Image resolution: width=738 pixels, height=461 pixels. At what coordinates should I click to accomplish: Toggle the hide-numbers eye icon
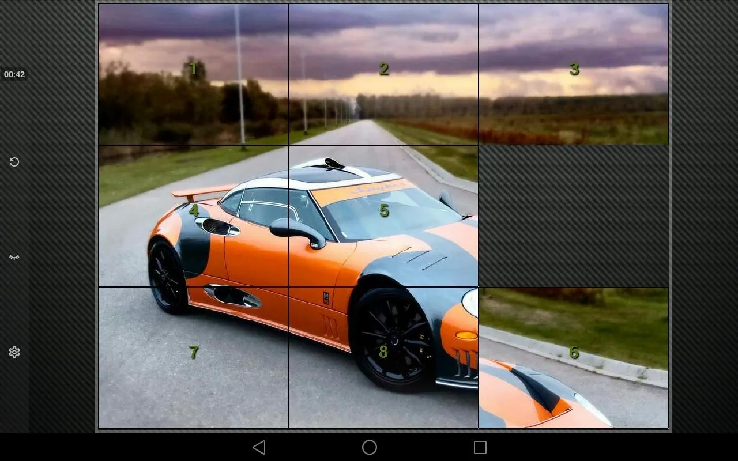click(14, 257)
